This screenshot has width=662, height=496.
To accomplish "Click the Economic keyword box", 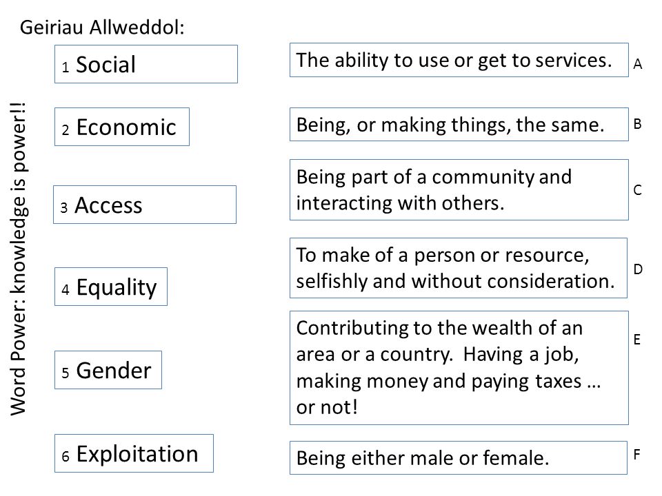I will (x=122, y=127).
